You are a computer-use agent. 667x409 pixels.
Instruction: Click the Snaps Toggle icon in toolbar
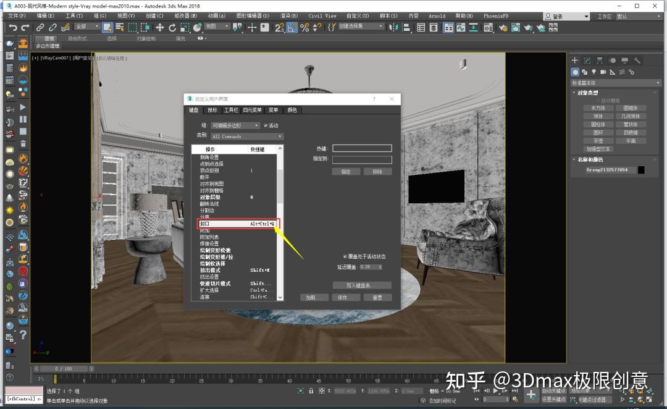[x=279, y=28]
